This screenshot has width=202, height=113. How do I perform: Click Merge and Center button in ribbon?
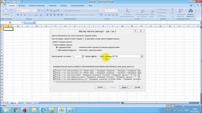tap(81, 15)
